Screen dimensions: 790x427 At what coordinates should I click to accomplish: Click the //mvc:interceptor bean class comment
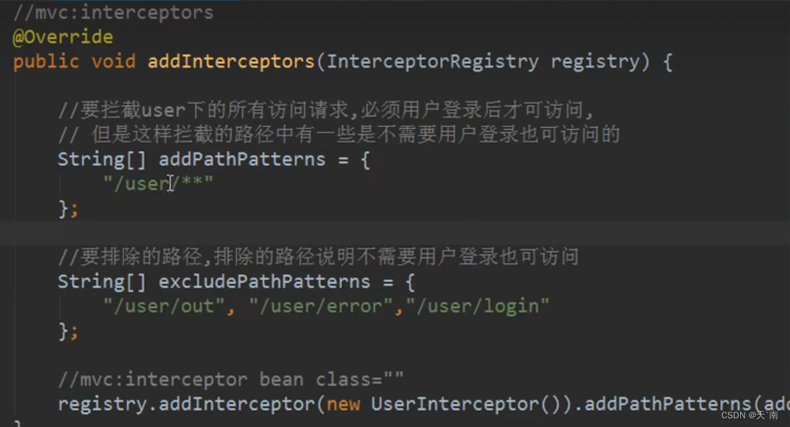coord(231,379)
